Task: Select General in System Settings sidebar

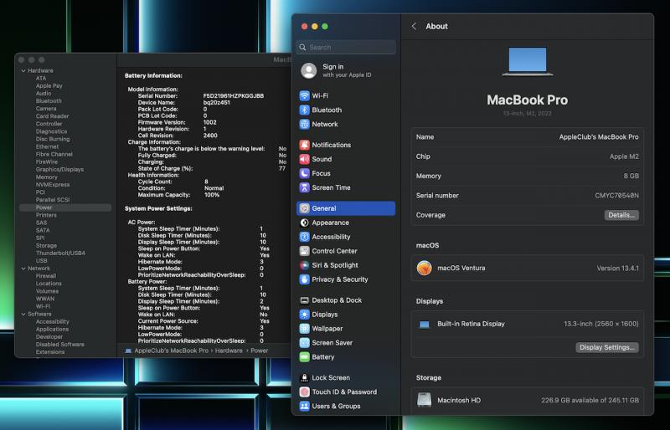Action: click(x=346, y=208)
